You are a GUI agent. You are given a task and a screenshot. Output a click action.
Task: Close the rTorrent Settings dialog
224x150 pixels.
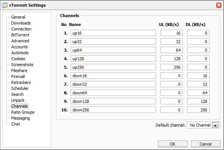pyautogui.click(x=219, y=5)
